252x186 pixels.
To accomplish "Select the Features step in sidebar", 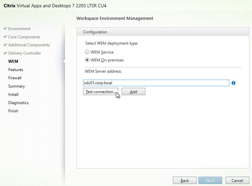I will (16, 70).
